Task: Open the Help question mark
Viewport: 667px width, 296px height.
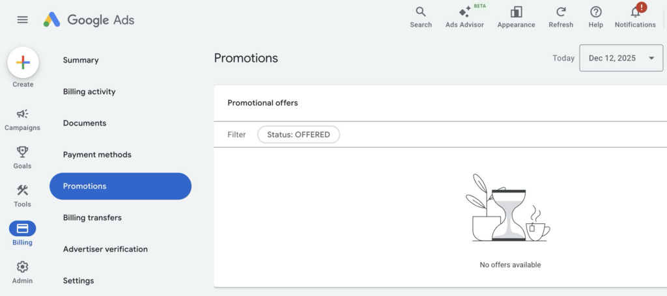Action: click(x=595, y=12)
